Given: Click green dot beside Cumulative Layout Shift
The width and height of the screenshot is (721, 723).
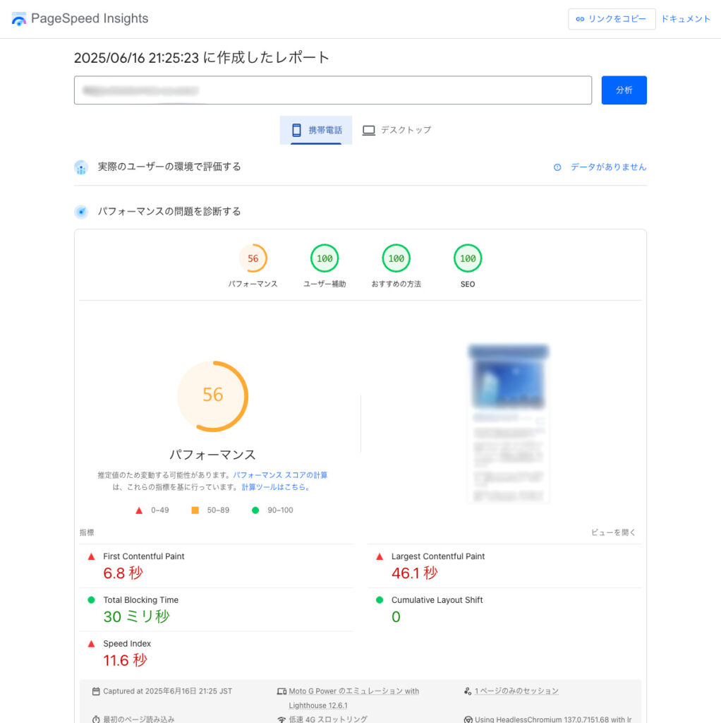Looking at the screenshot, I should pos(380,600).
